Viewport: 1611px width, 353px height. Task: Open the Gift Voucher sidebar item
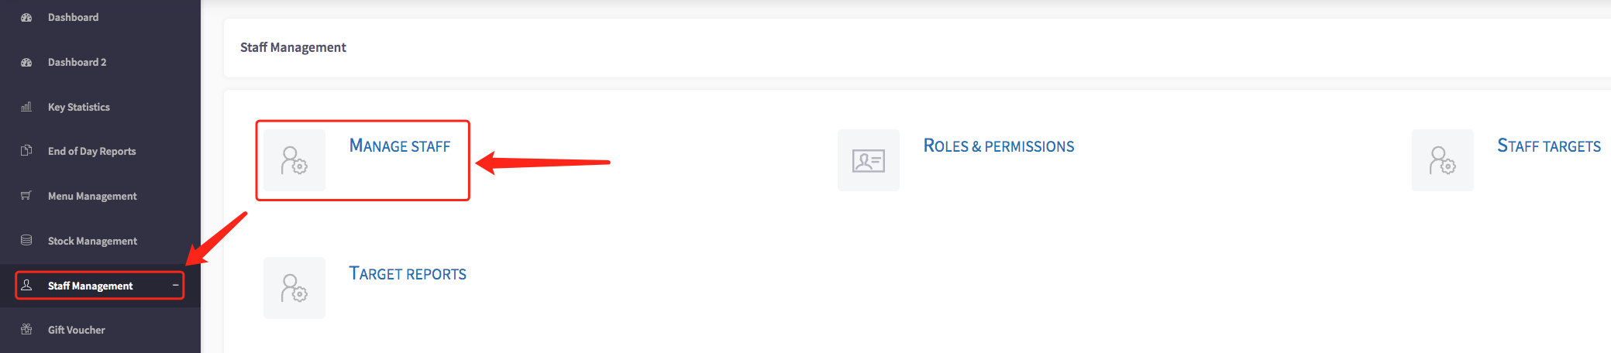coord(77,330)
